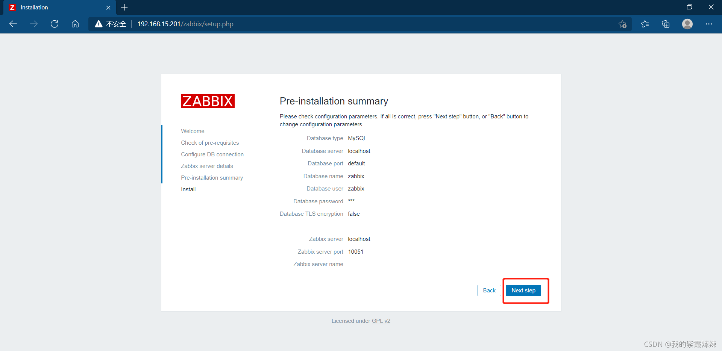The height and width of the screenshot is (351, 722).
Task: Click the Database user label
Action: pos(325,189)
